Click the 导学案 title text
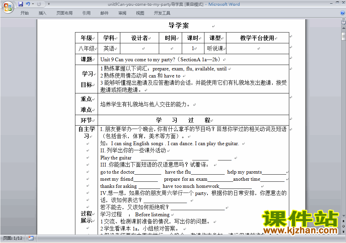 point(179,25)
